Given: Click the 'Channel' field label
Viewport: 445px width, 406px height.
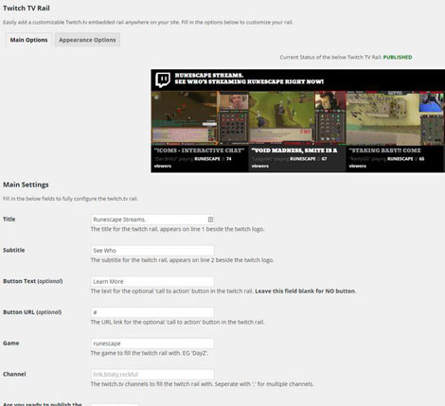Looking at the screenshot, I should [14, 374].
